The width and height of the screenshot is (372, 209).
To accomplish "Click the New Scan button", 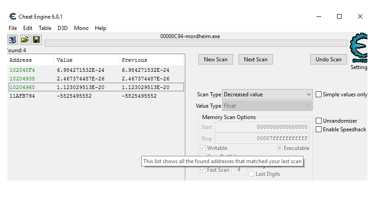I will 216,60.
